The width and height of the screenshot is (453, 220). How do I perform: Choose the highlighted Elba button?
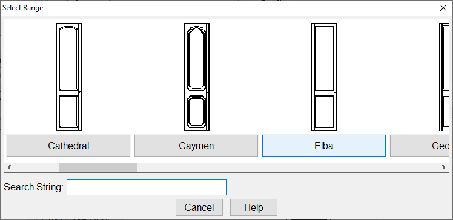324,146
